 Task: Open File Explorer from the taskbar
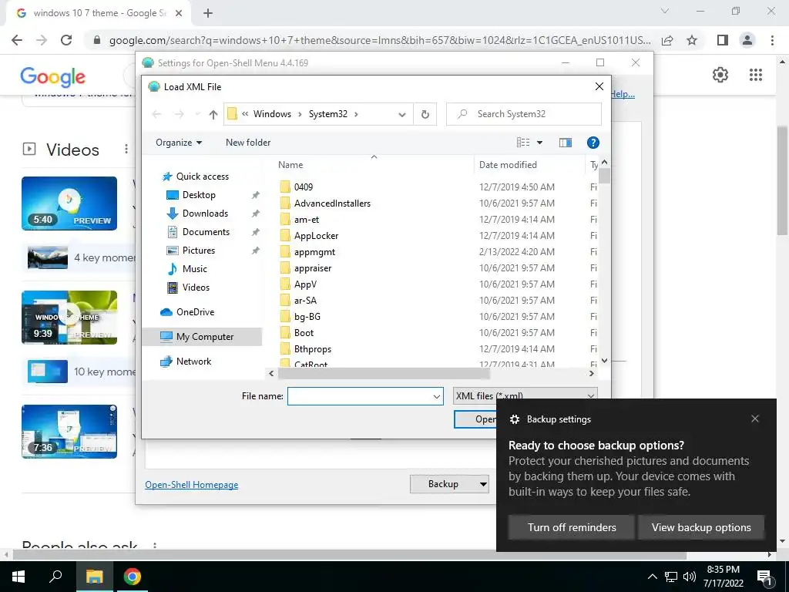(94, 577)
